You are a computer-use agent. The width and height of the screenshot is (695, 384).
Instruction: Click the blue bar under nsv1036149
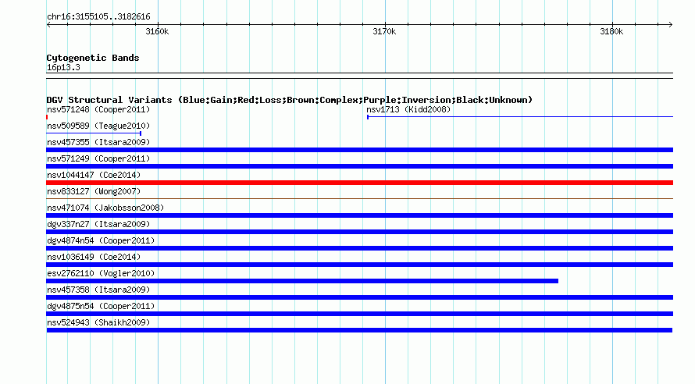[x=359, y=265]
